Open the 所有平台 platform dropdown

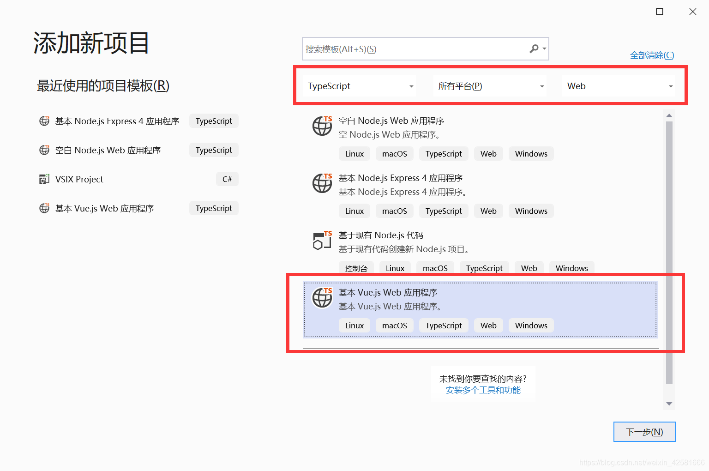541,86
